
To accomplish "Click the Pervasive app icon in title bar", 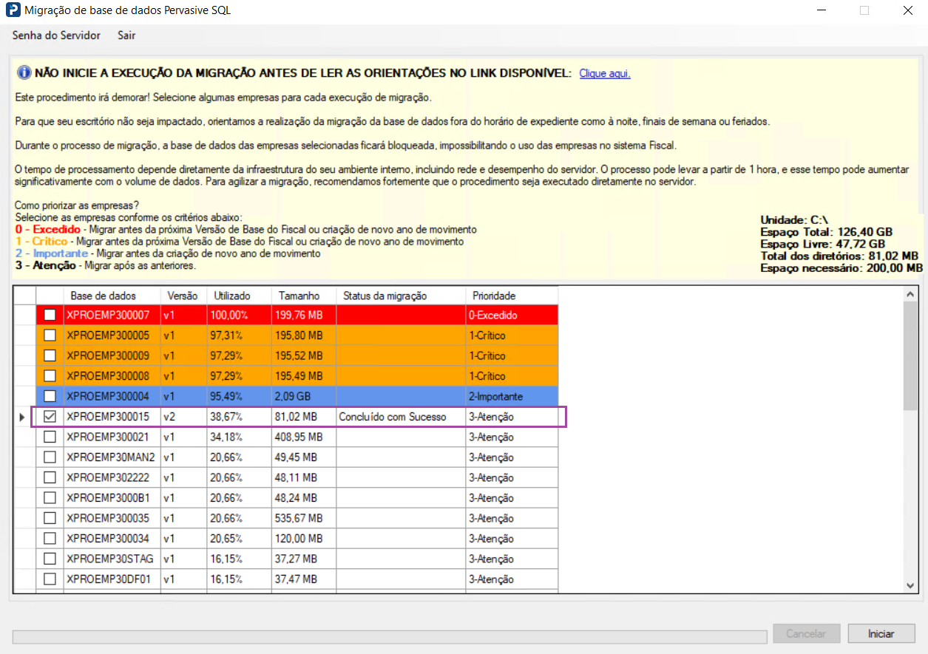I will [x=12, y=11].
